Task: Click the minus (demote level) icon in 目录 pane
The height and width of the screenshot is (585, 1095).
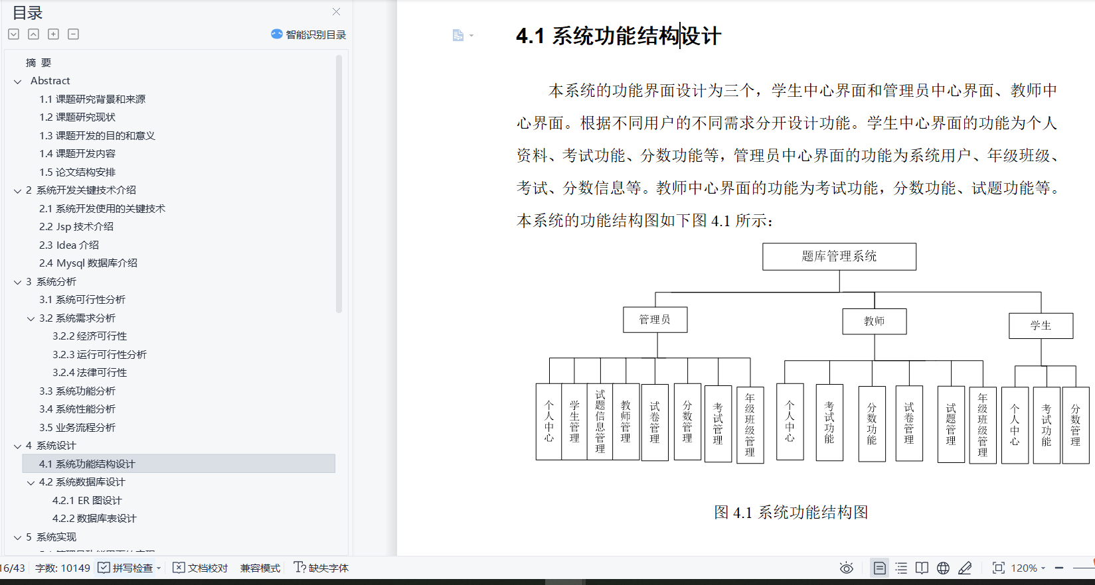Action: point(74,34)
